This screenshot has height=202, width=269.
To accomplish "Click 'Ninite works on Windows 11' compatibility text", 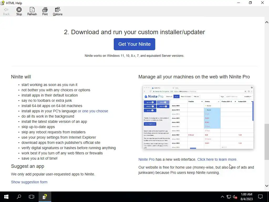I will point(134,56).
